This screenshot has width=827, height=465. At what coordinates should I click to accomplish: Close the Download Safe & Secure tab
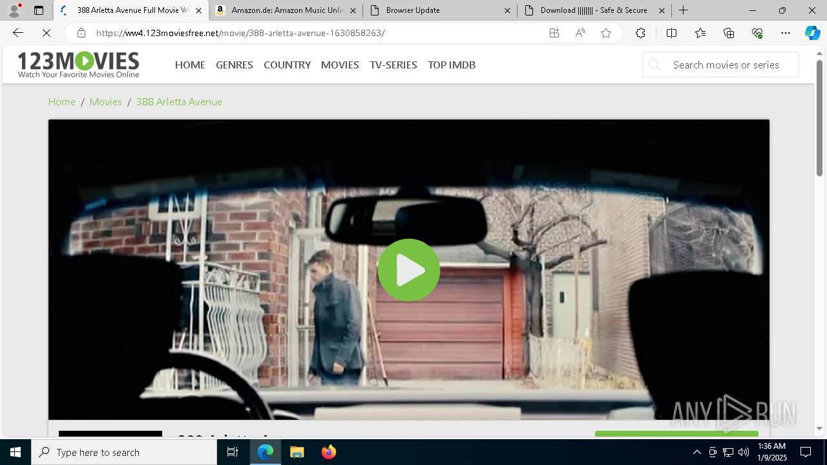(x=662, y=10)
